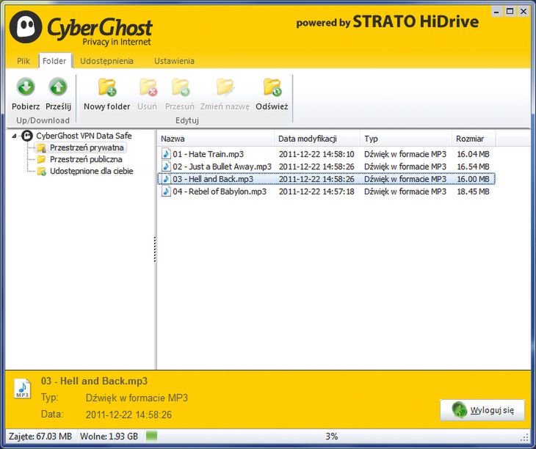Click the music icon of 04 - Rebel of Babylon.mp3
Screen dimensions: 536x449
tap(166, 191)
